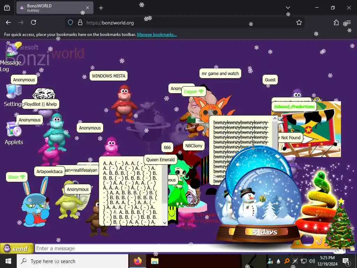Bookmark this page with the star
357x268 pixels.
pyautogui.click(x=299, y=22)
